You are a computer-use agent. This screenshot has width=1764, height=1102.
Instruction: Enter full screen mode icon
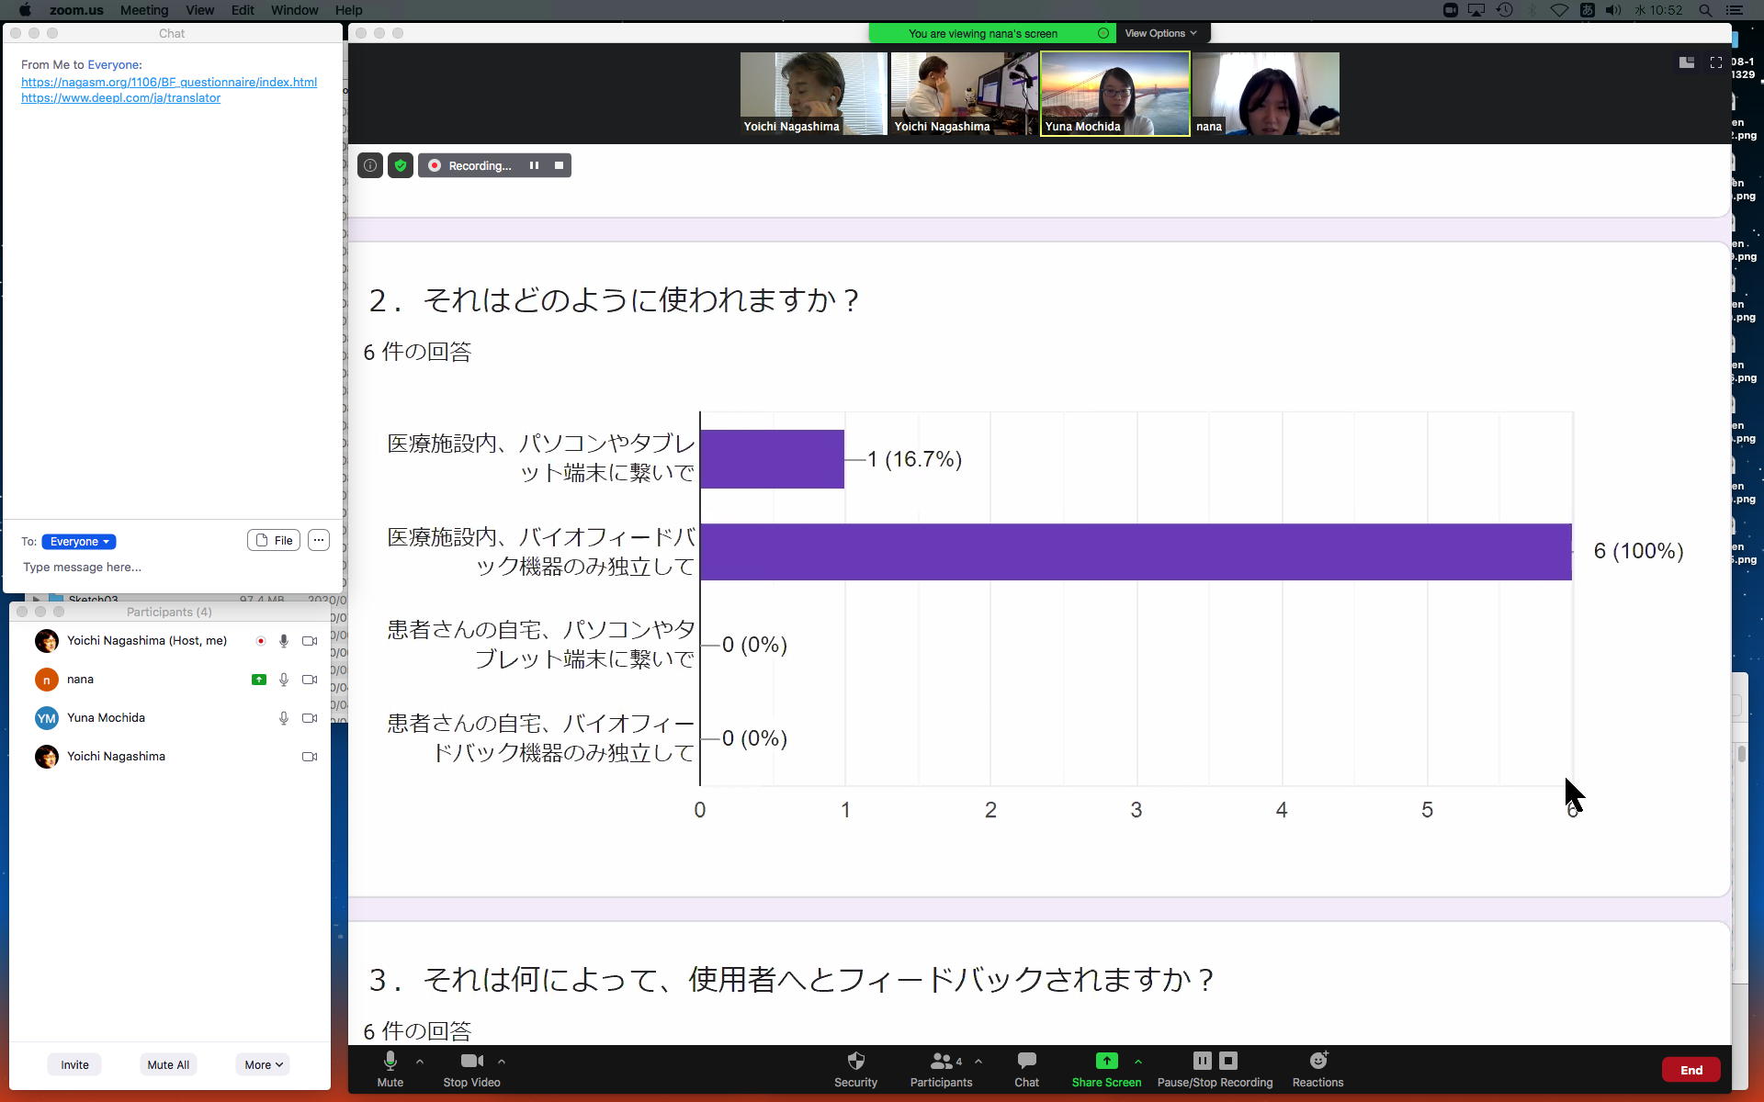coord(1715,62)
